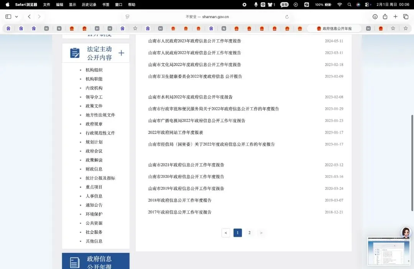Click the 豆包 icon in menu bar
The height and width of the screenshot is (269, 414).
point(284,5)
